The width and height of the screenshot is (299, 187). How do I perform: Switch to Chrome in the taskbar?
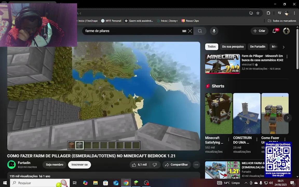(x=126, y=183)
